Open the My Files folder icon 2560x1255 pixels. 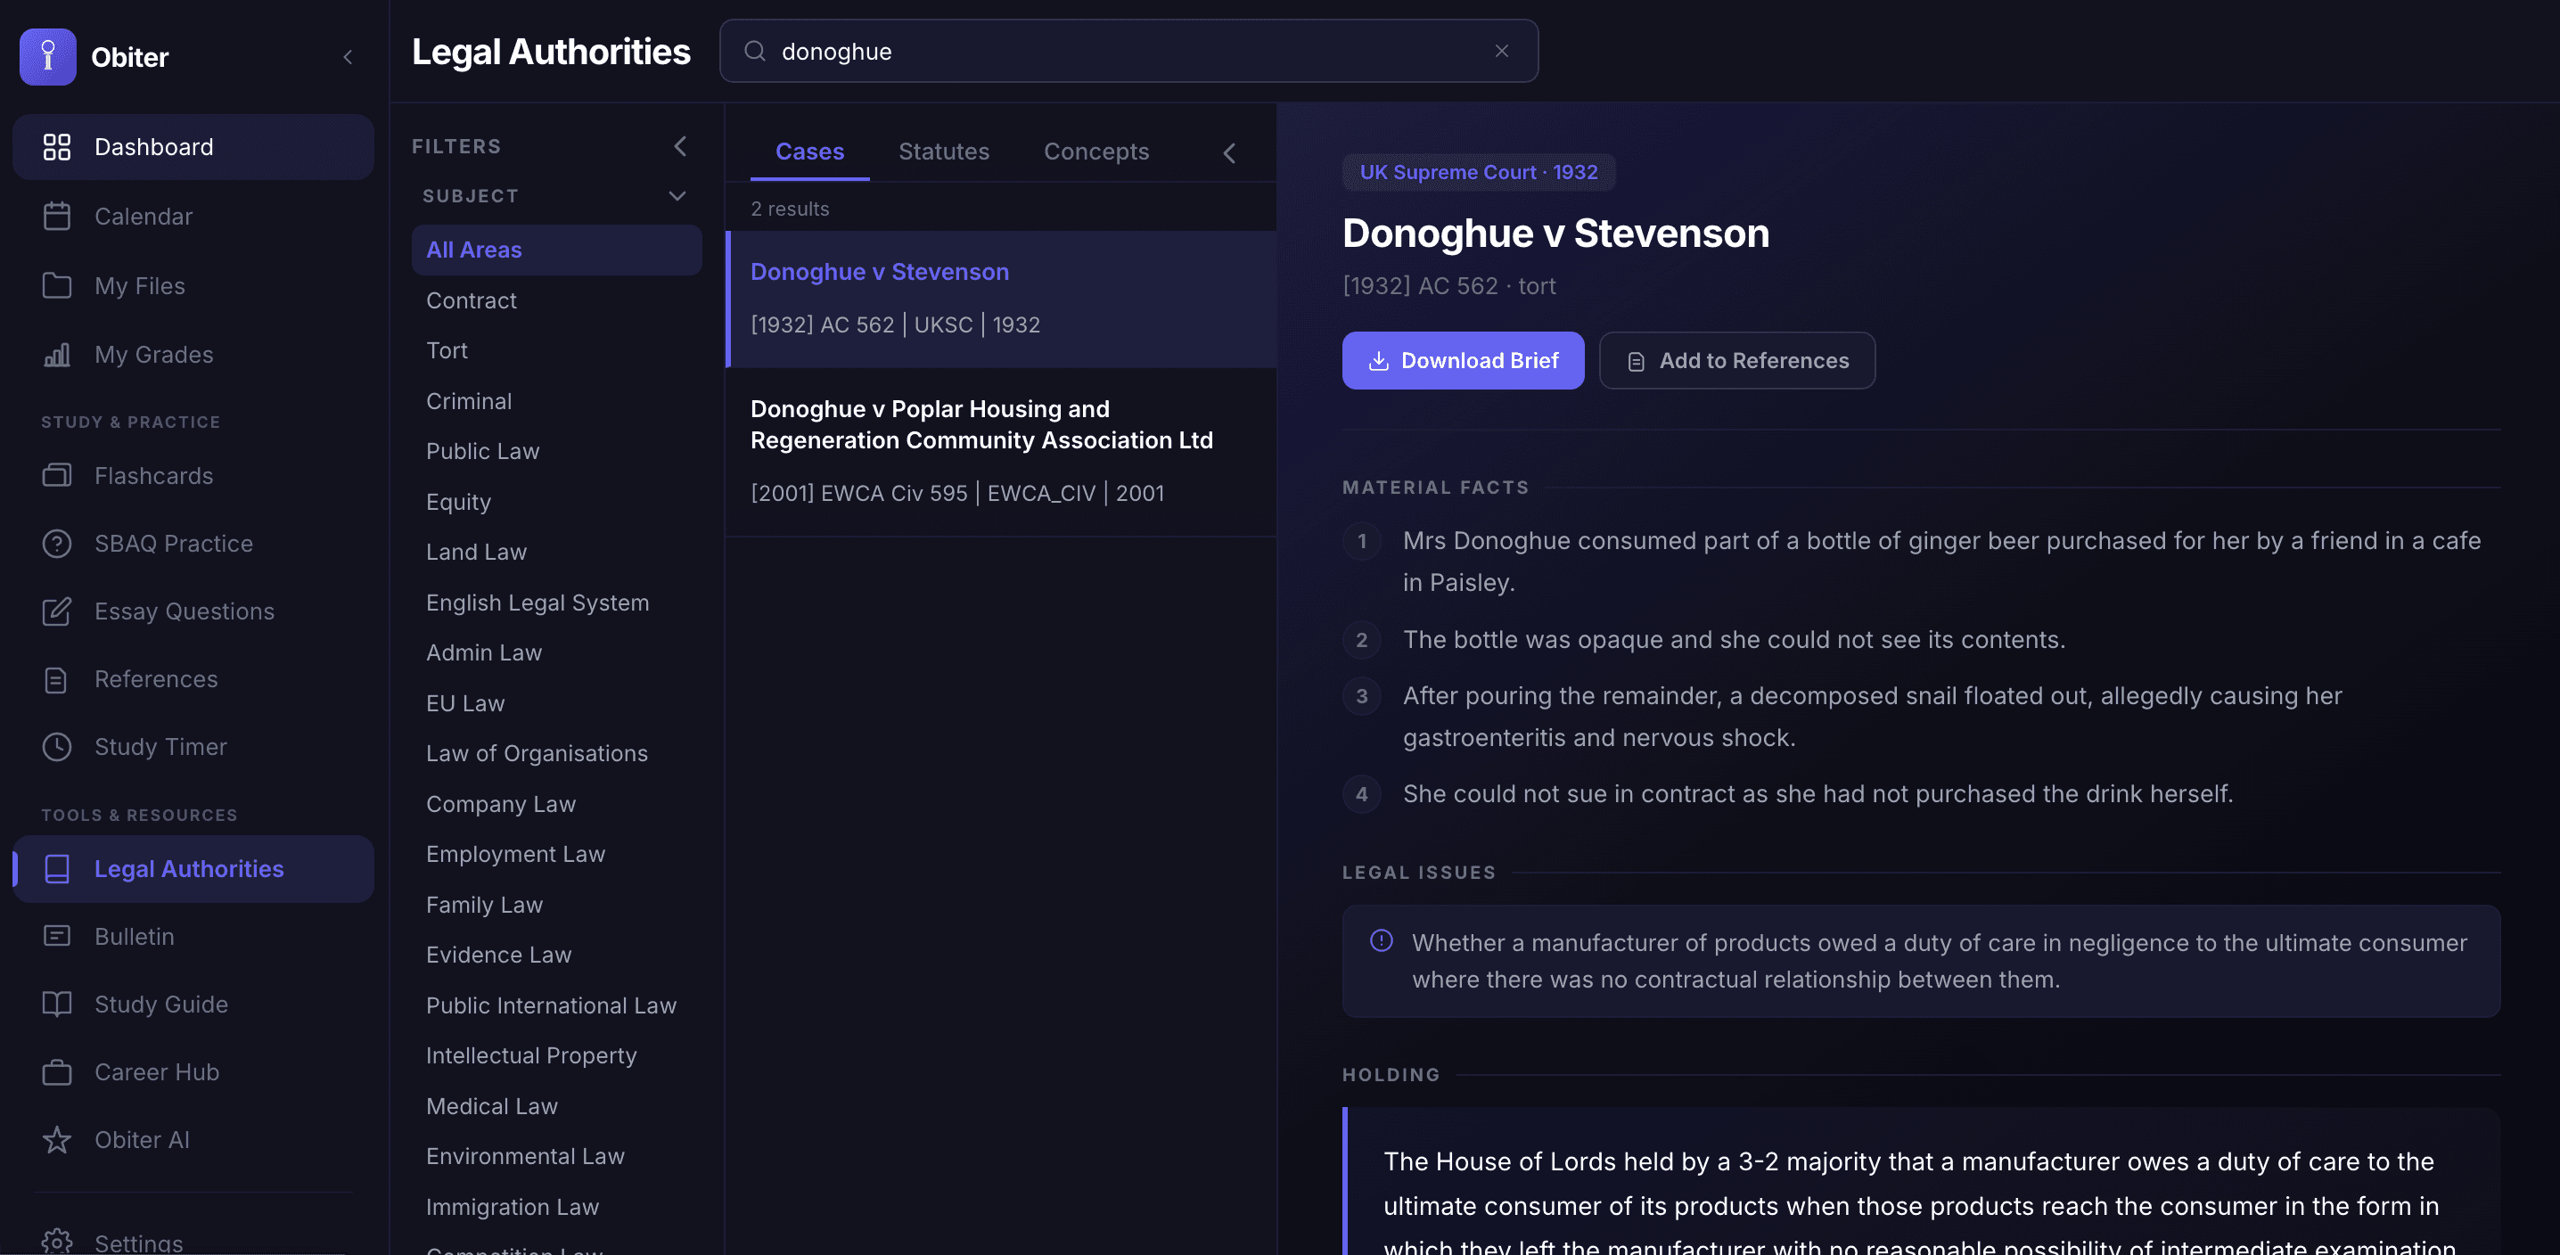click(57, 286)
